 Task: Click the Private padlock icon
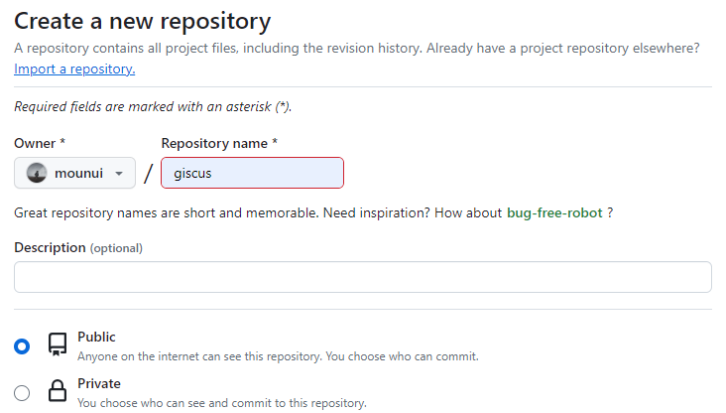(x=58, y=392)
